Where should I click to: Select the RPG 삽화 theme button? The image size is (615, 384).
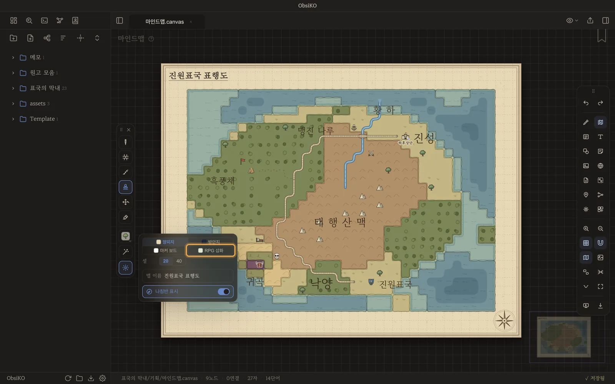point(211,250)
